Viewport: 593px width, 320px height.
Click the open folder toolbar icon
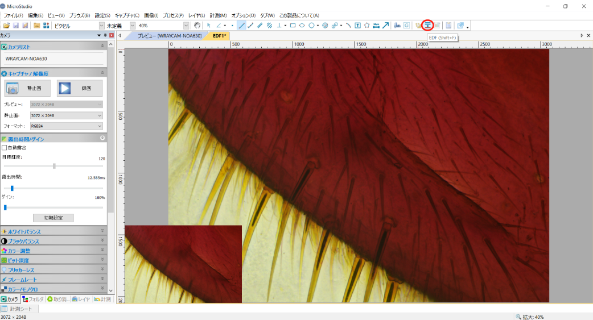click(6, 26)
